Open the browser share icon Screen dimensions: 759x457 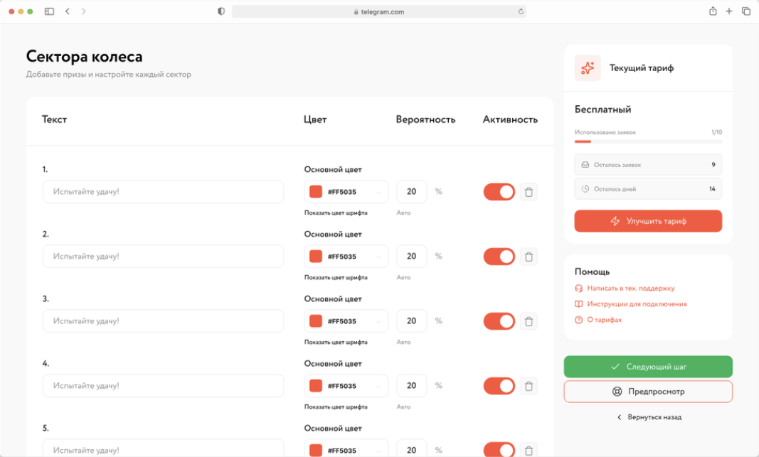[713, 11]
